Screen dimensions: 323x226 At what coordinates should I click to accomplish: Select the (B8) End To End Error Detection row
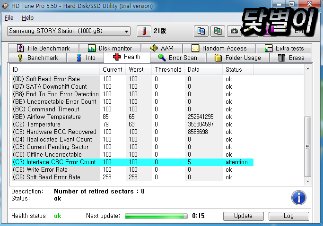(133, 94)
